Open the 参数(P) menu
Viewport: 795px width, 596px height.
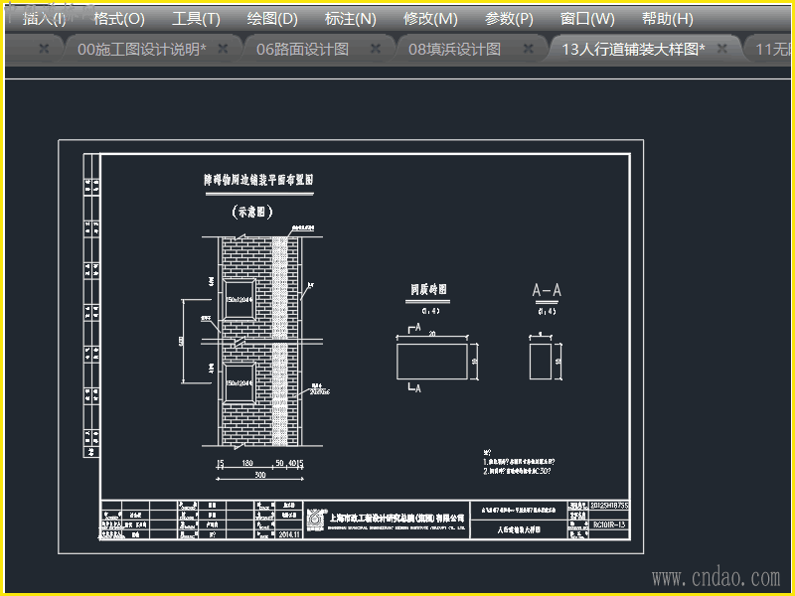509,19
